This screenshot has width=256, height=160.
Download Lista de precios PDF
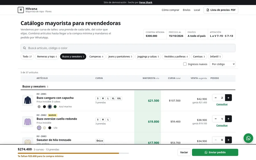click(221, 10)
